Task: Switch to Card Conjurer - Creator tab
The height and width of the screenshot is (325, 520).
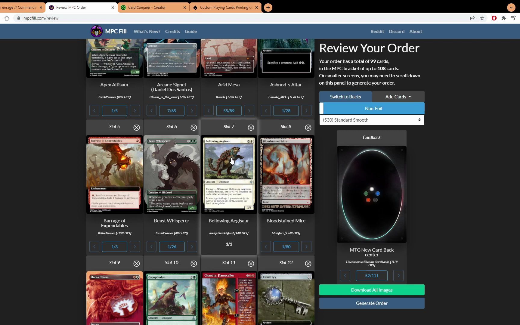Action: click(153, 8)
